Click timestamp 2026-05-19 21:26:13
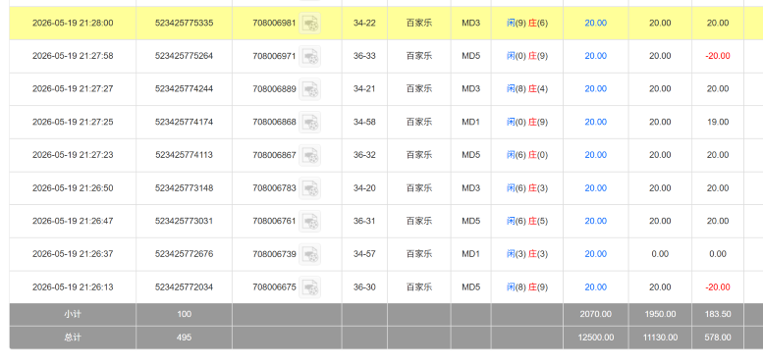763x364 pixels. click(73, 287)
